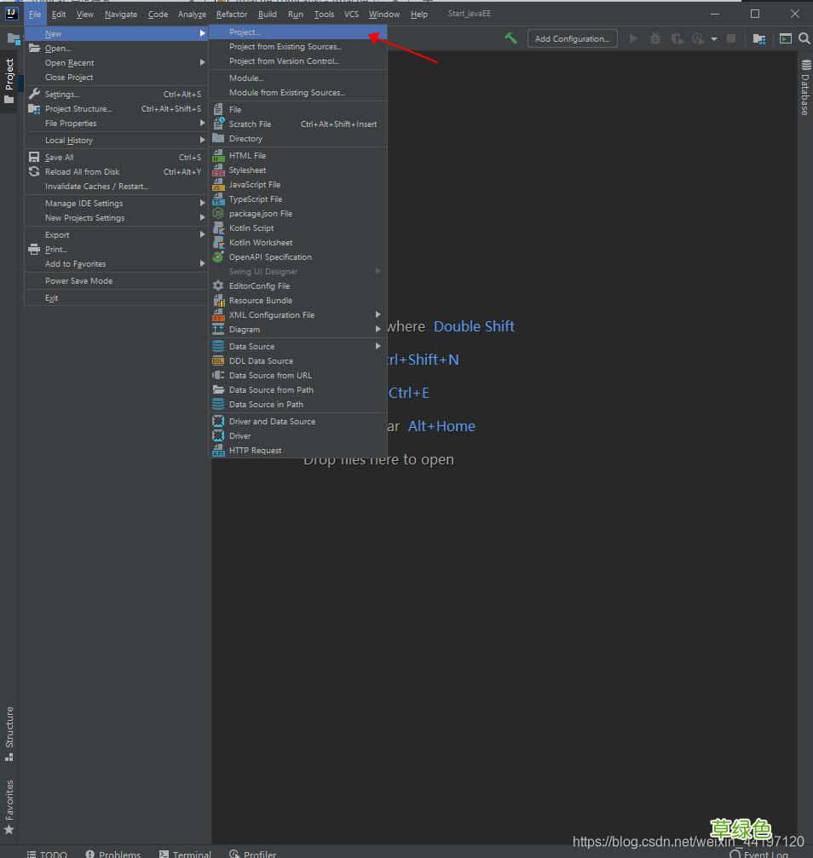Create a new HTTP Request

[x=255, y=451]
